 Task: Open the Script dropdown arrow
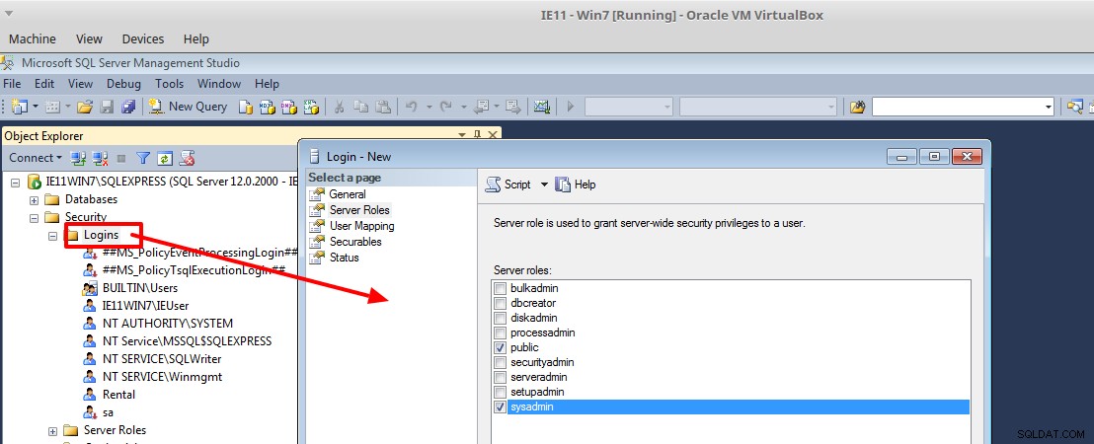coord(544,185)
